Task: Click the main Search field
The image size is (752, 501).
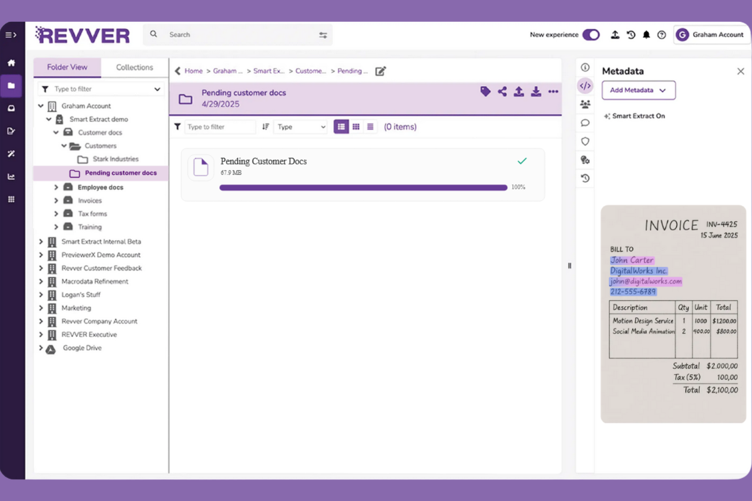Action: (x=238, y=35)
